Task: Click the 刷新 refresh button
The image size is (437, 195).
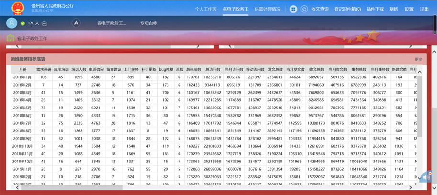Action: click(393, 9)
